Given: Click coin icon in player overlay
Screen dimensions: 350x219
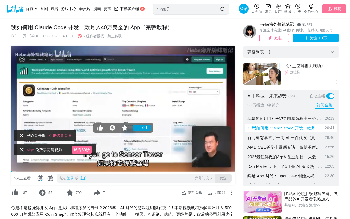Looking at the screenshot, I should [112, 128].
